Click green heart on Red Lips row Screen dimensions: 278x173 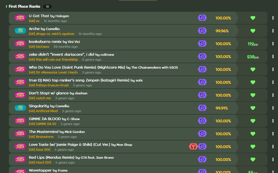253,160
